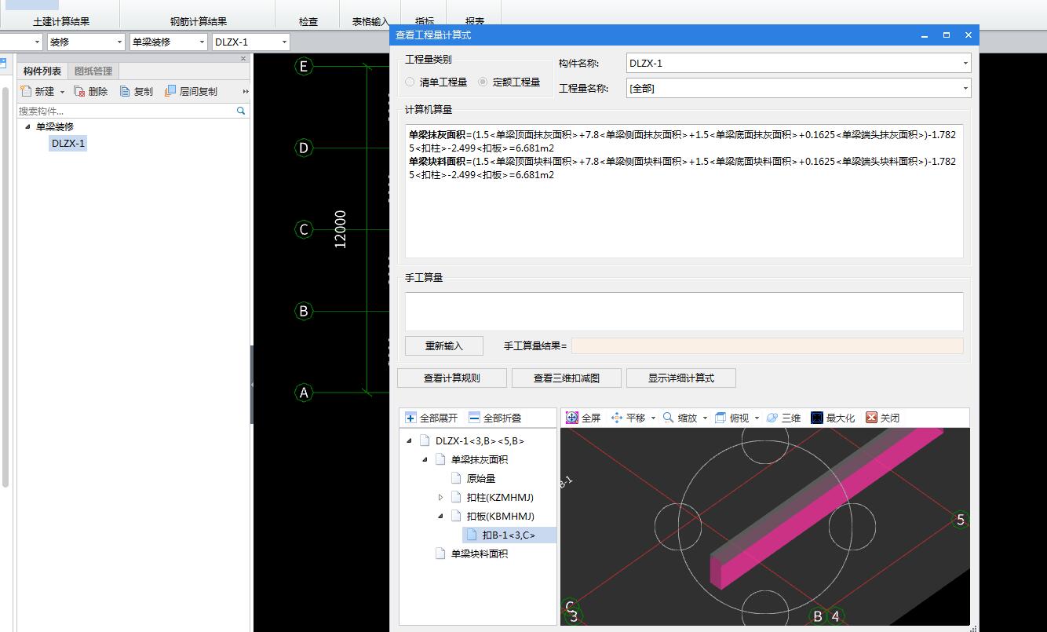
Task: Minimize the 查看工程量计算式 dialog
Action: click(x=926, y=35)
